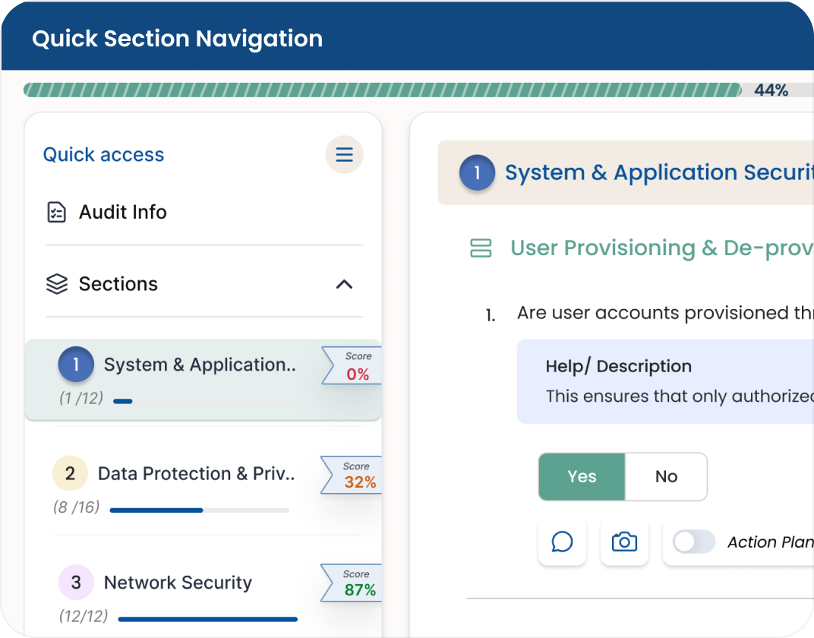This screenshot has width=814, height=638.
Task: Click the Quick access label
Action: pos(103,155)
